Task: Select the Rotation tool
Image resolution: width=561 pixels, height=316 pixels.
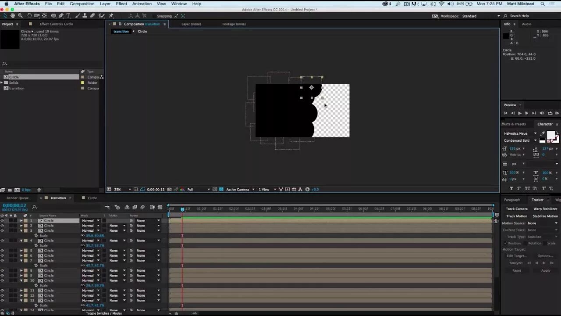Action: tap(29, 16)
